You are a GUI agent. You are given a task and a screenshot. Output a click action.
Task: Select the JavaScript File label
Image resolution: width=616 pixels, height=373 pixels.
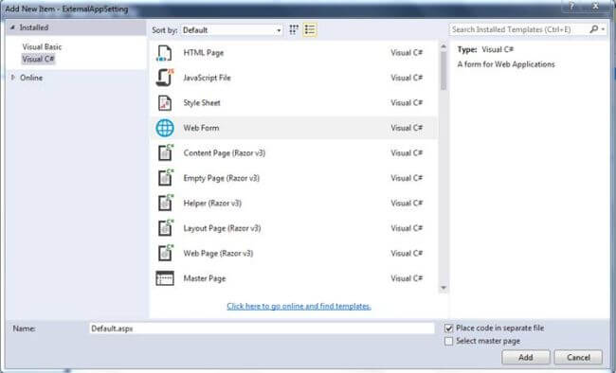pos(207,78)
